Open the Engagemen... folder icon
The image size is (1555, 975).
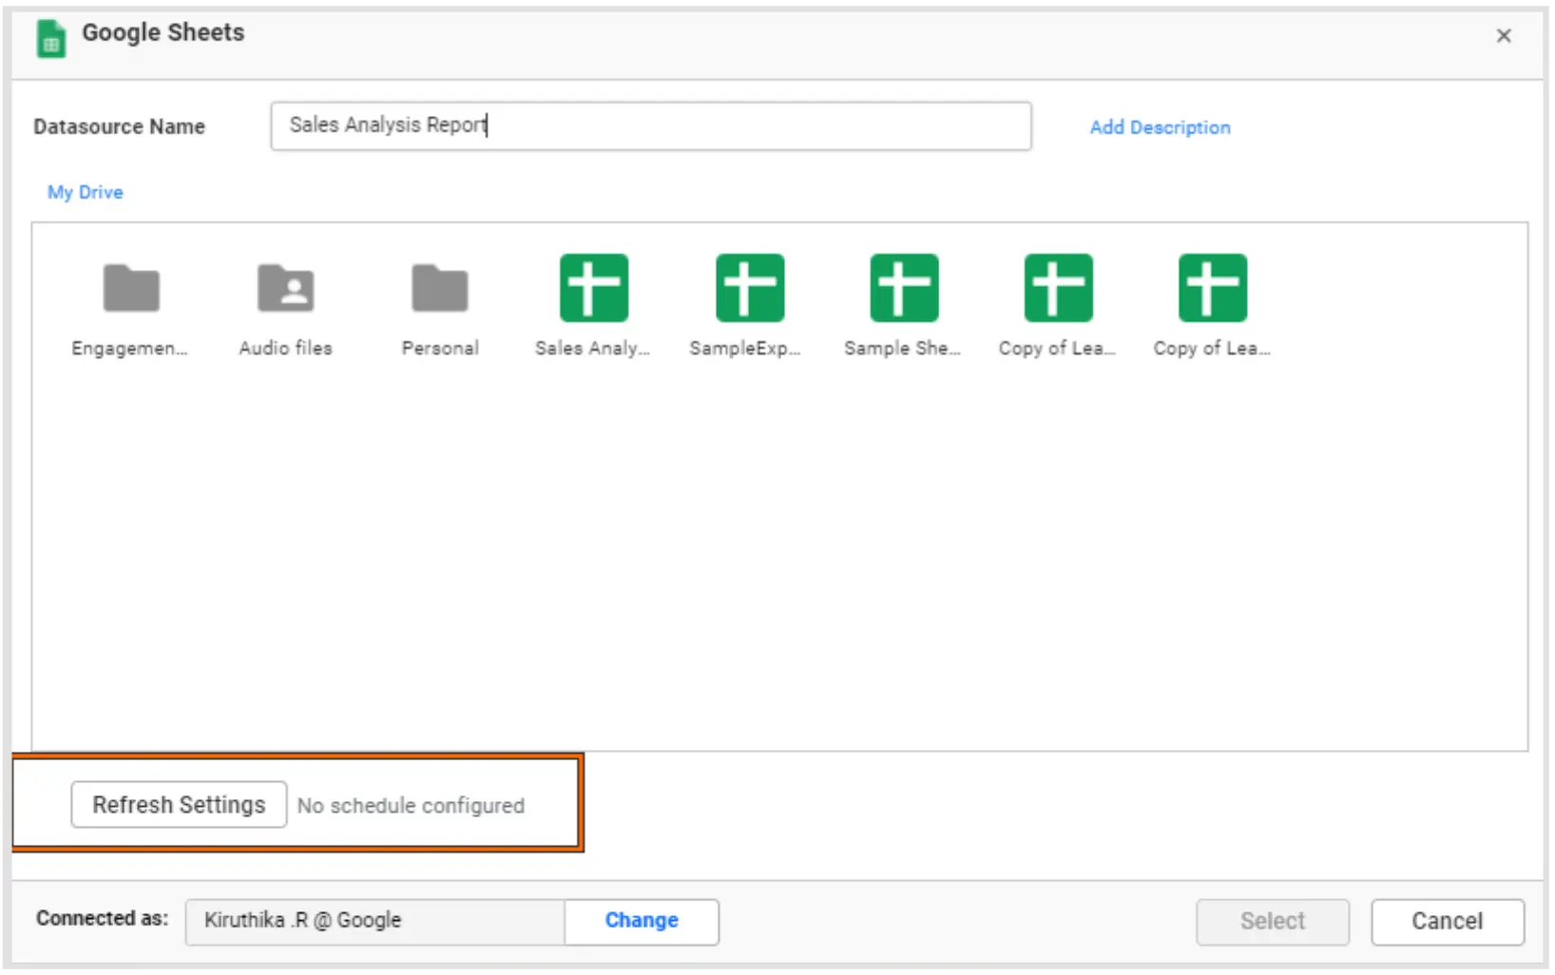131,288
